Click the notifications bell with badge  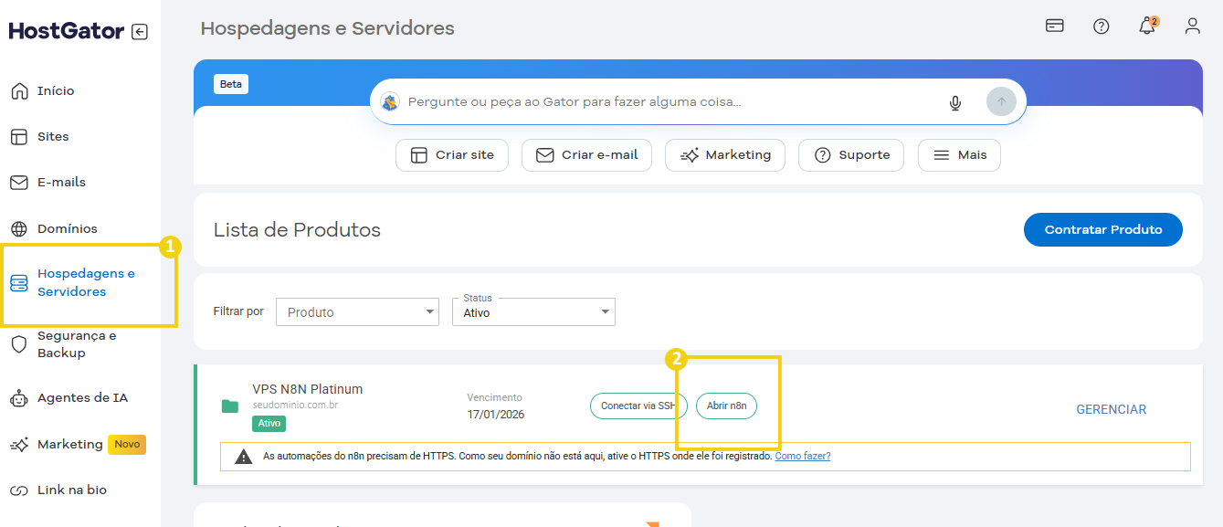point(1147,26)
